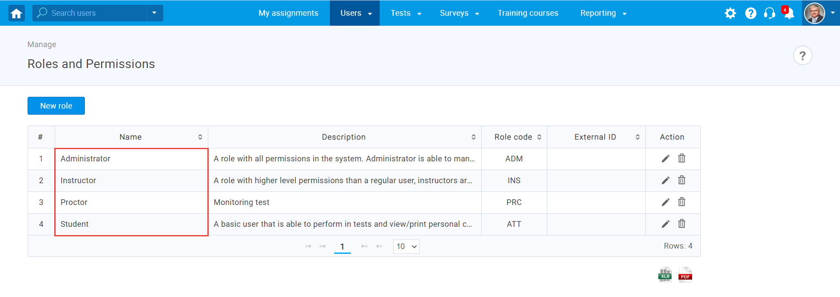Click the INS role code cell
The image size is (840, 297).
tap(514, 181)
